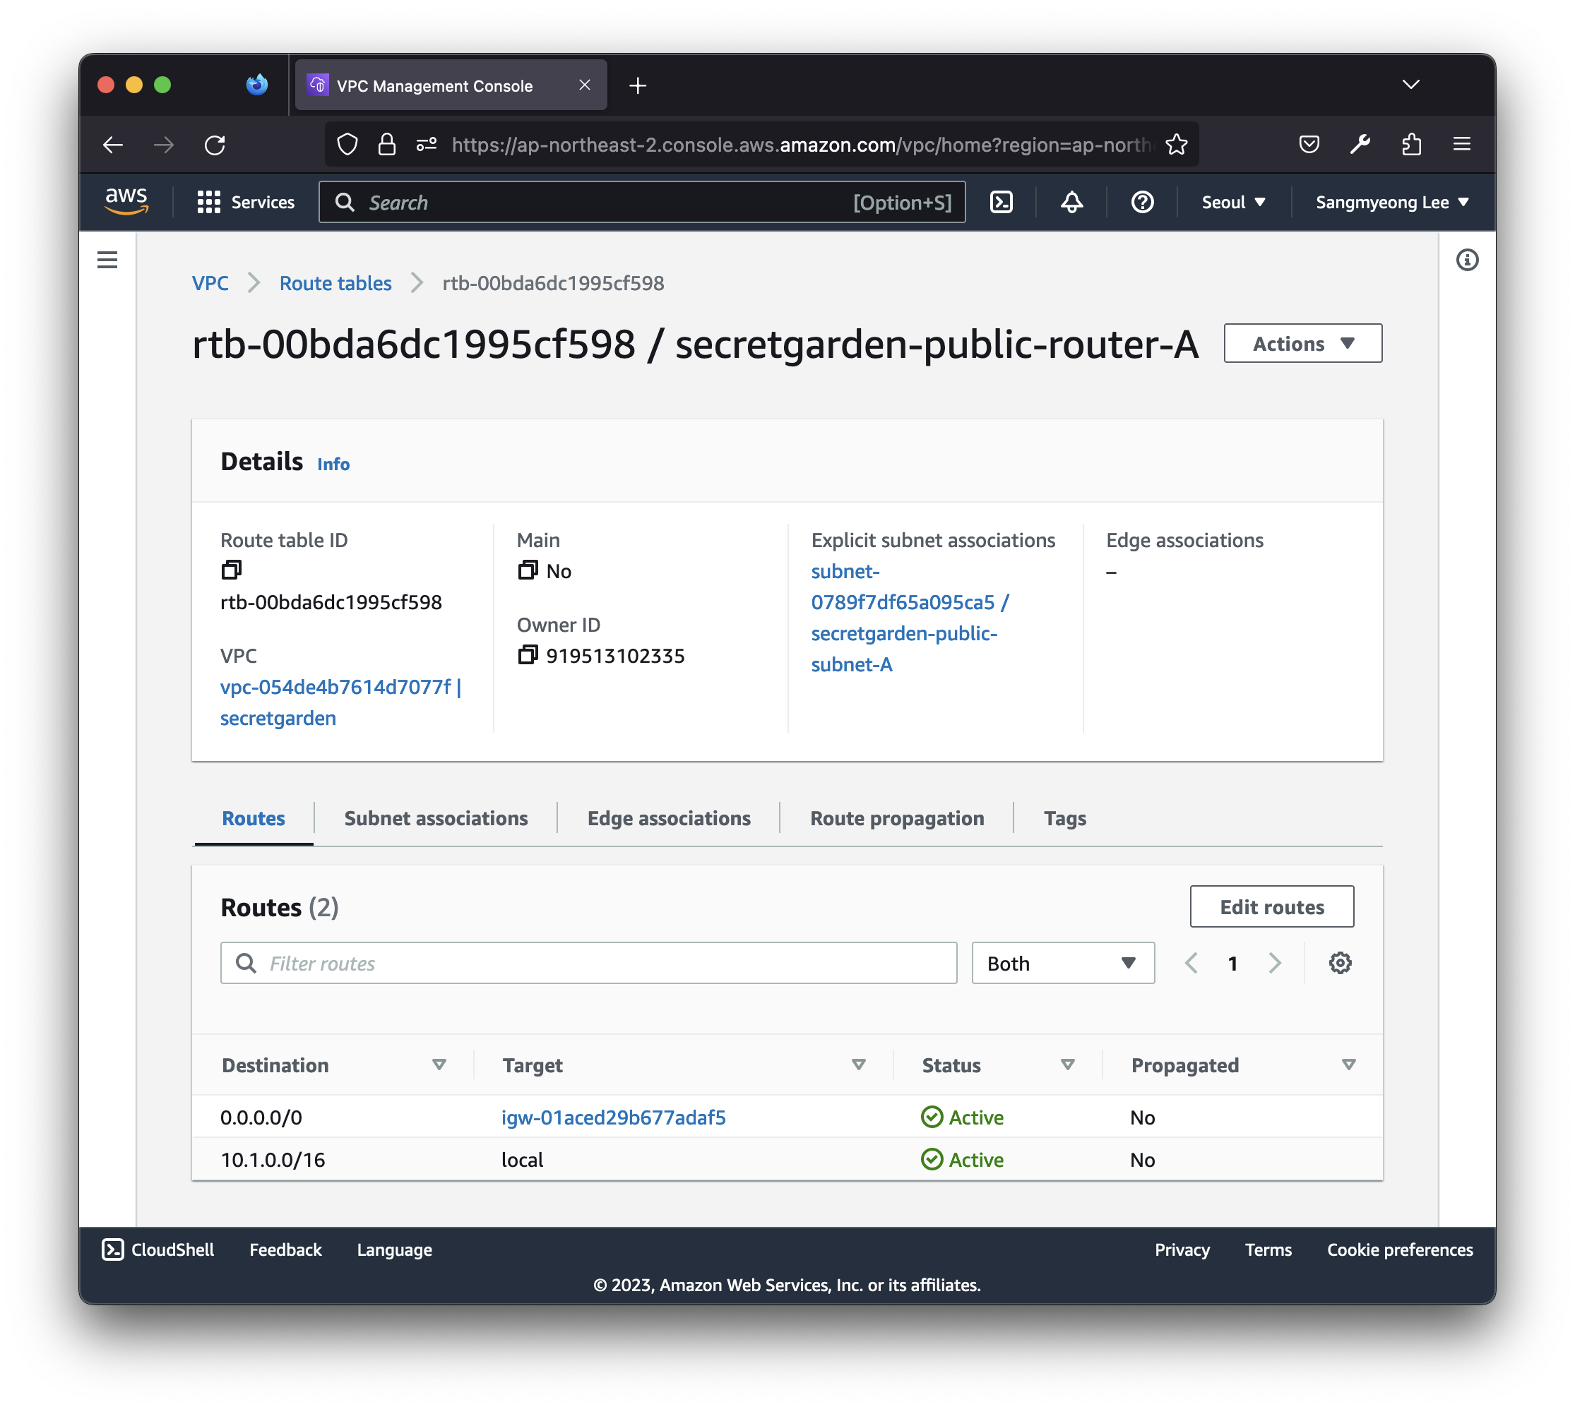Viewport: 1575px width, 1409px height.
Task: Sort routes by Propagated column
Action: click(x=1348, y=1065)
